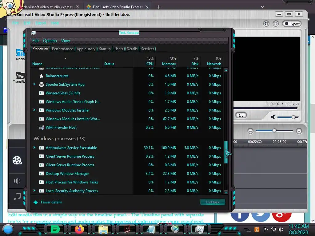This screenshot has width=315, height=236.
Task: Click the Task Manager taskbar icon
Action: (x=199, y=229)
